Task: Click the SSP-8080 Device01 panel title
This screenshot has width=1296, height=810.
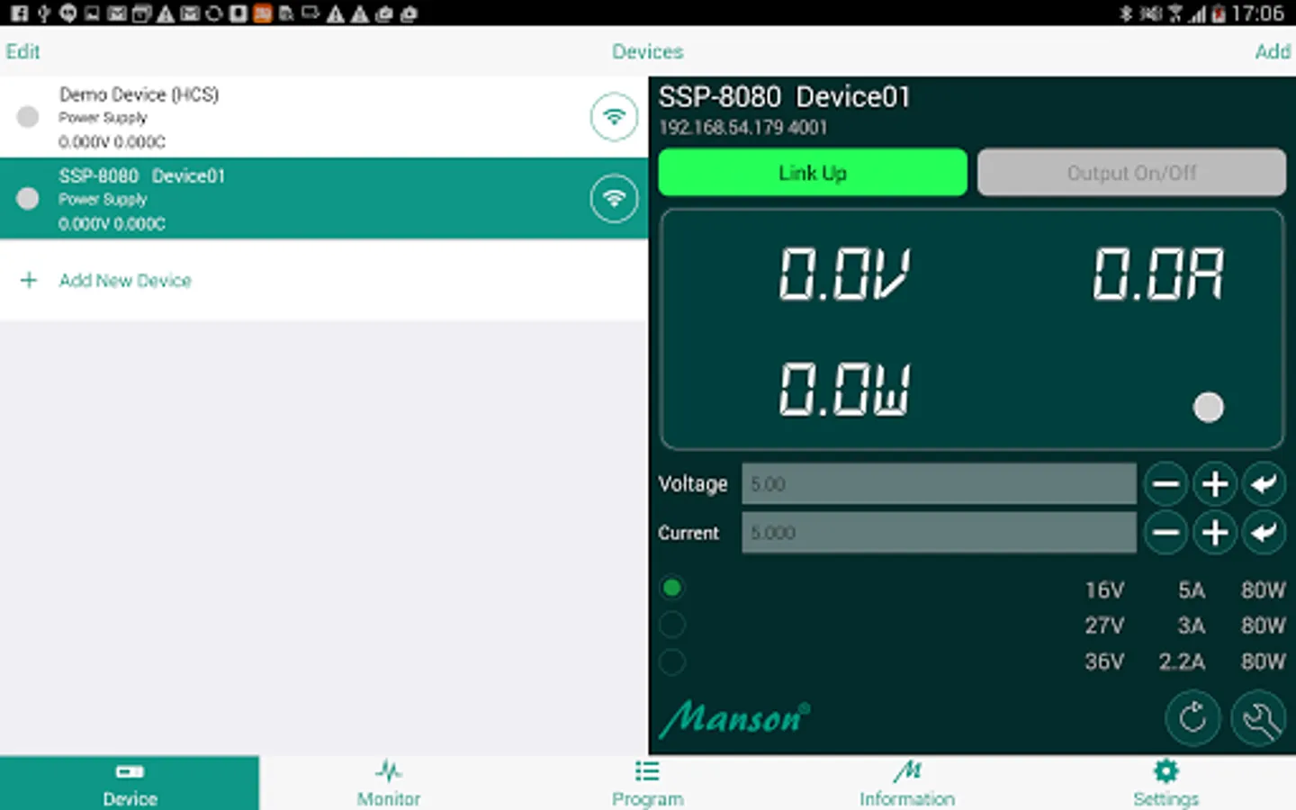Action: (784, 96)
